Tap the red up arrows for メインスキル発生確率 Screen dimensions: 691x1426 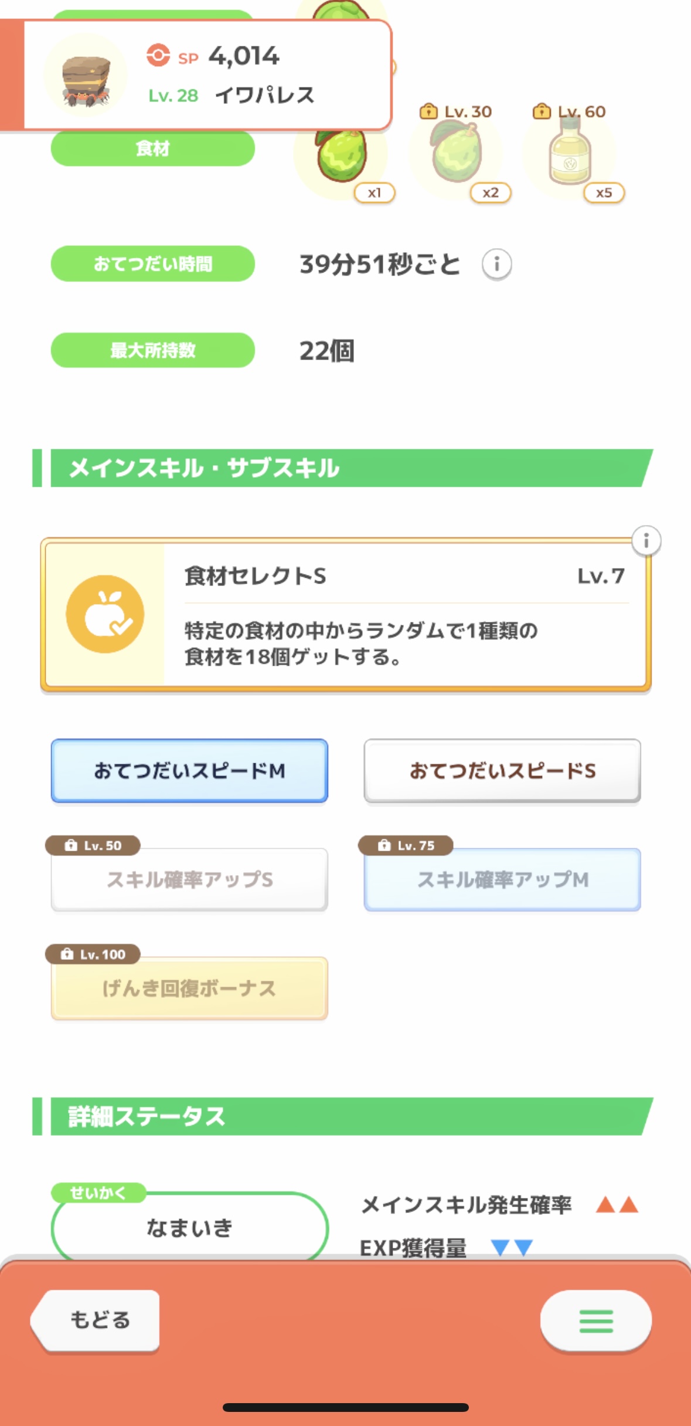pyautogui.click(x=617, y=1205)
